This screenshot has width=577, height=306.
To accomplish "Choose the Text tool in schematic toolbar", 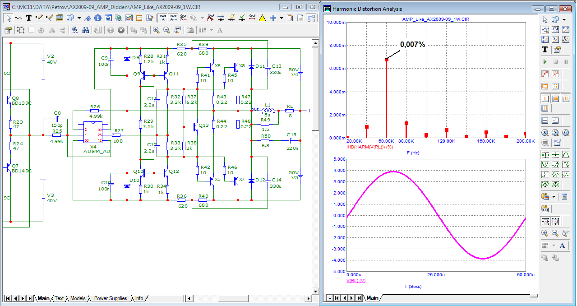I will [x=29, y=18].
